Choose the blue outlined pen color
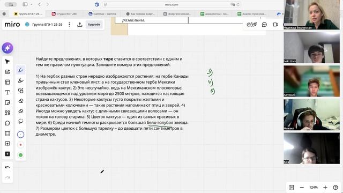This screenshot has height=193, width=343. click(x=20, y=135)
